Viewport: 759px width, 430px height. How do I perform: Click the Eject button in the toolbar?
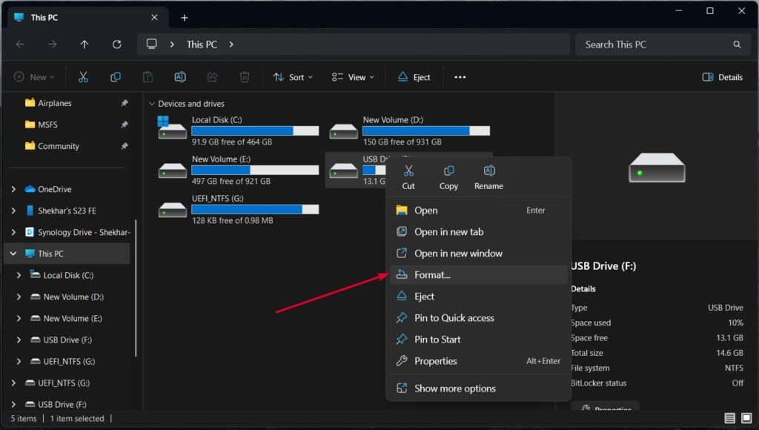[413, 76]
